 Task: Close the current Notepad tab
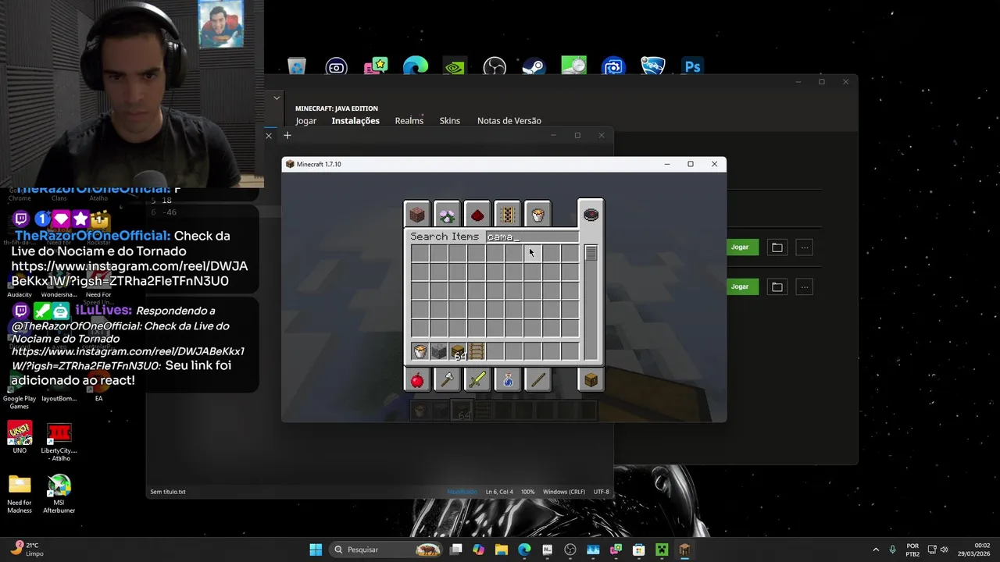[269, 136]
